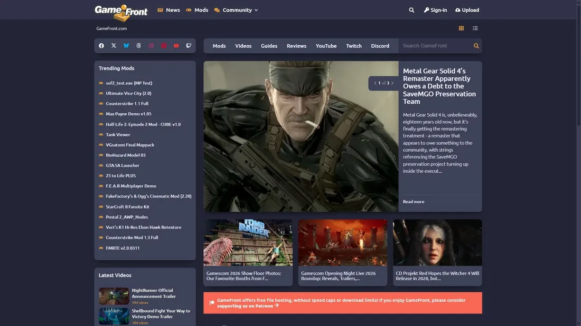
Task: Open the Solid Snake featured image
Action: [301, 136]
